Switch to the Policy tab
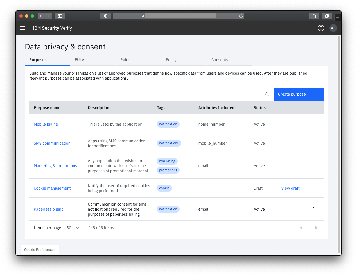This screenshot has width=357, height=276. (x=184, y=60)
